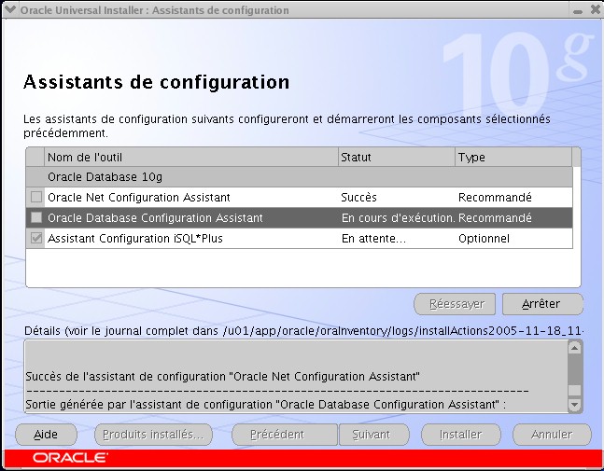Close the Oracle Universal Installer window
The width and height of the screenshot is (604, 471).
click(596, 10)
